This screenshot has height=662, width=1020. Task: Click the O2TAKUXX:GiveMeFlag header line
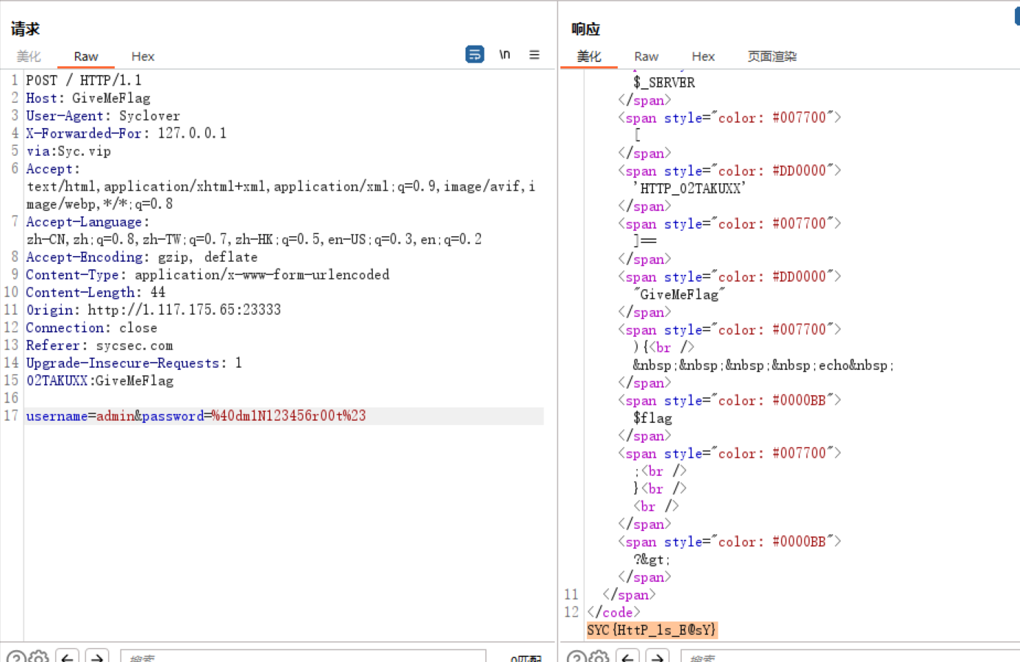100,380
